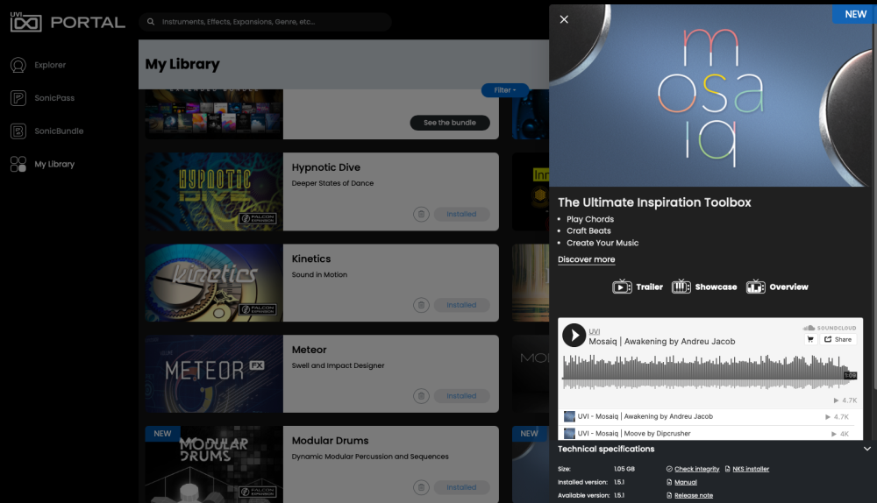Viewport: 877px width, 503px height.
Task: Open the Showcase video
Action: pyautogui.click(x=704, y=287)
